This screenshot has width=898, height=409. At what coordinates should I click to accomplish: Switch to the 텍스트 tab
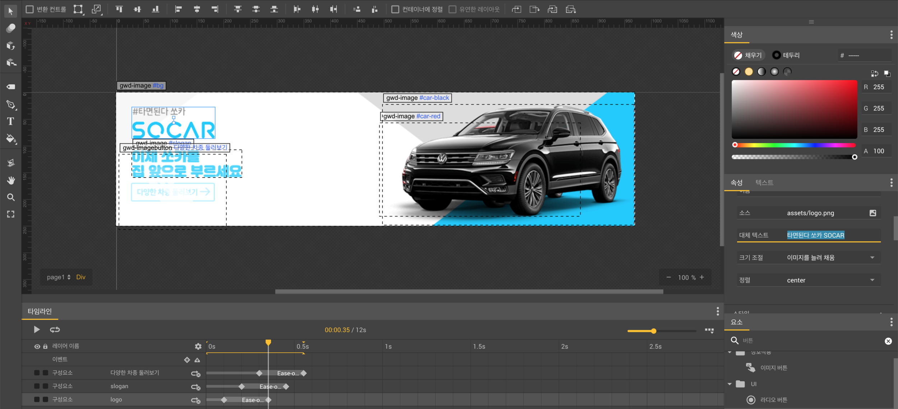(x=764, y=183)
